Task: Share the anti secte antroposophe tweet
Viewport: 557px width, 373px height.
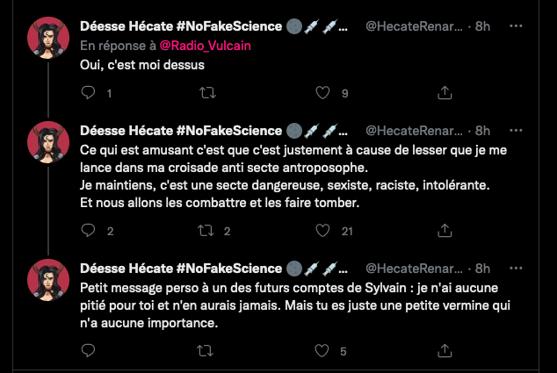Action: tap(445, 231)
